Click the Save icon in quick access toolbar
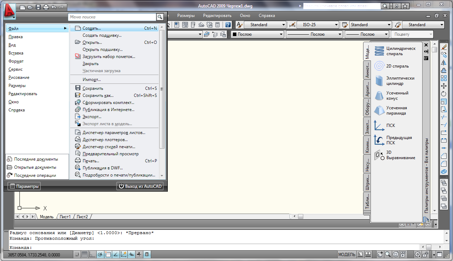The height and width of the screenshot is (261, 453). pos(38,7)
